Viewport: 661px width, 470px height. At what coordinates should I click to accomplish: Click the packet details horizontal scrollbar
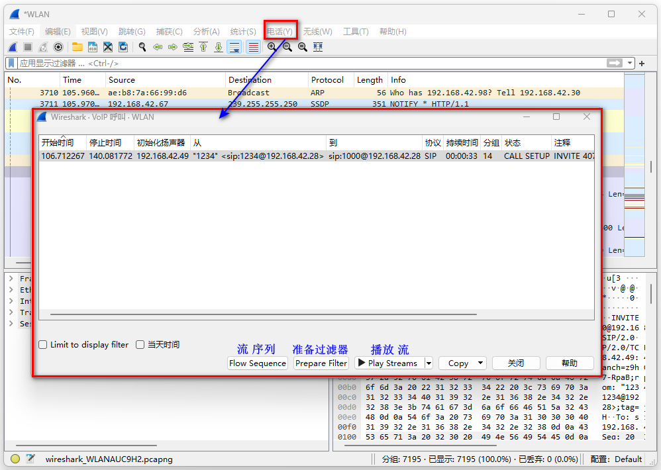(86, 445)
